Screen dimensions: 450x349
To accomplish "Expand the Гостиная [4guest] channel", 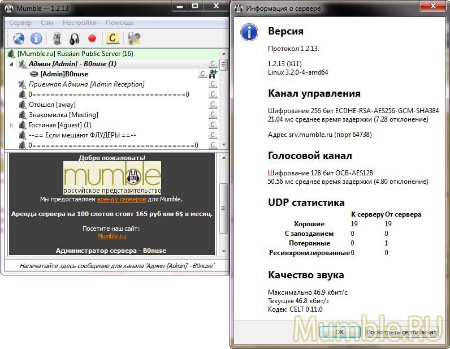I will 12,125.
